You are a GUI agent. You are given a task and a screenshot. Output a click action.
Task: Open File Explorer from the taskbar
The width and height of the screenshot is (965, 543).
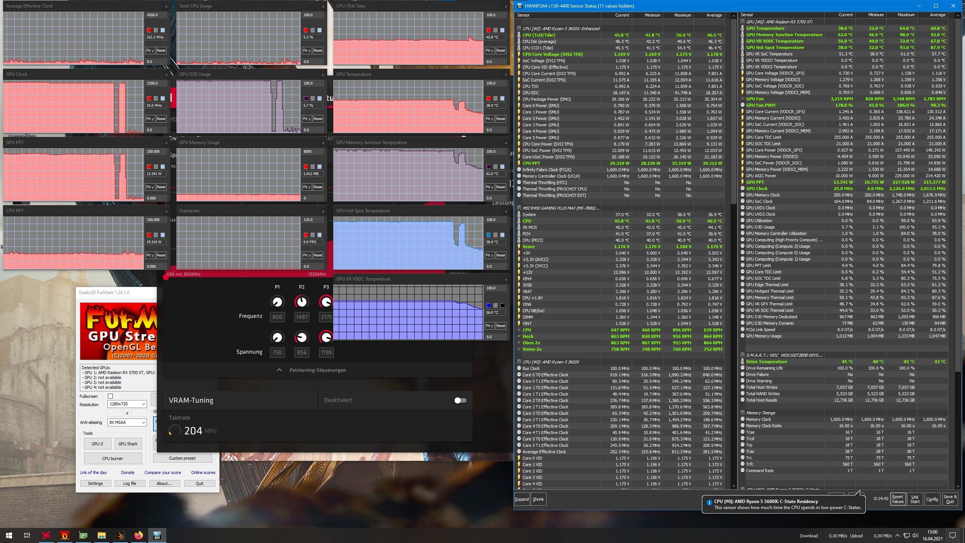pyautogui.click(x=101, y=535)
